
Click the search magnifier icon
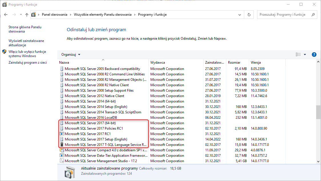[x=313, y=15]
